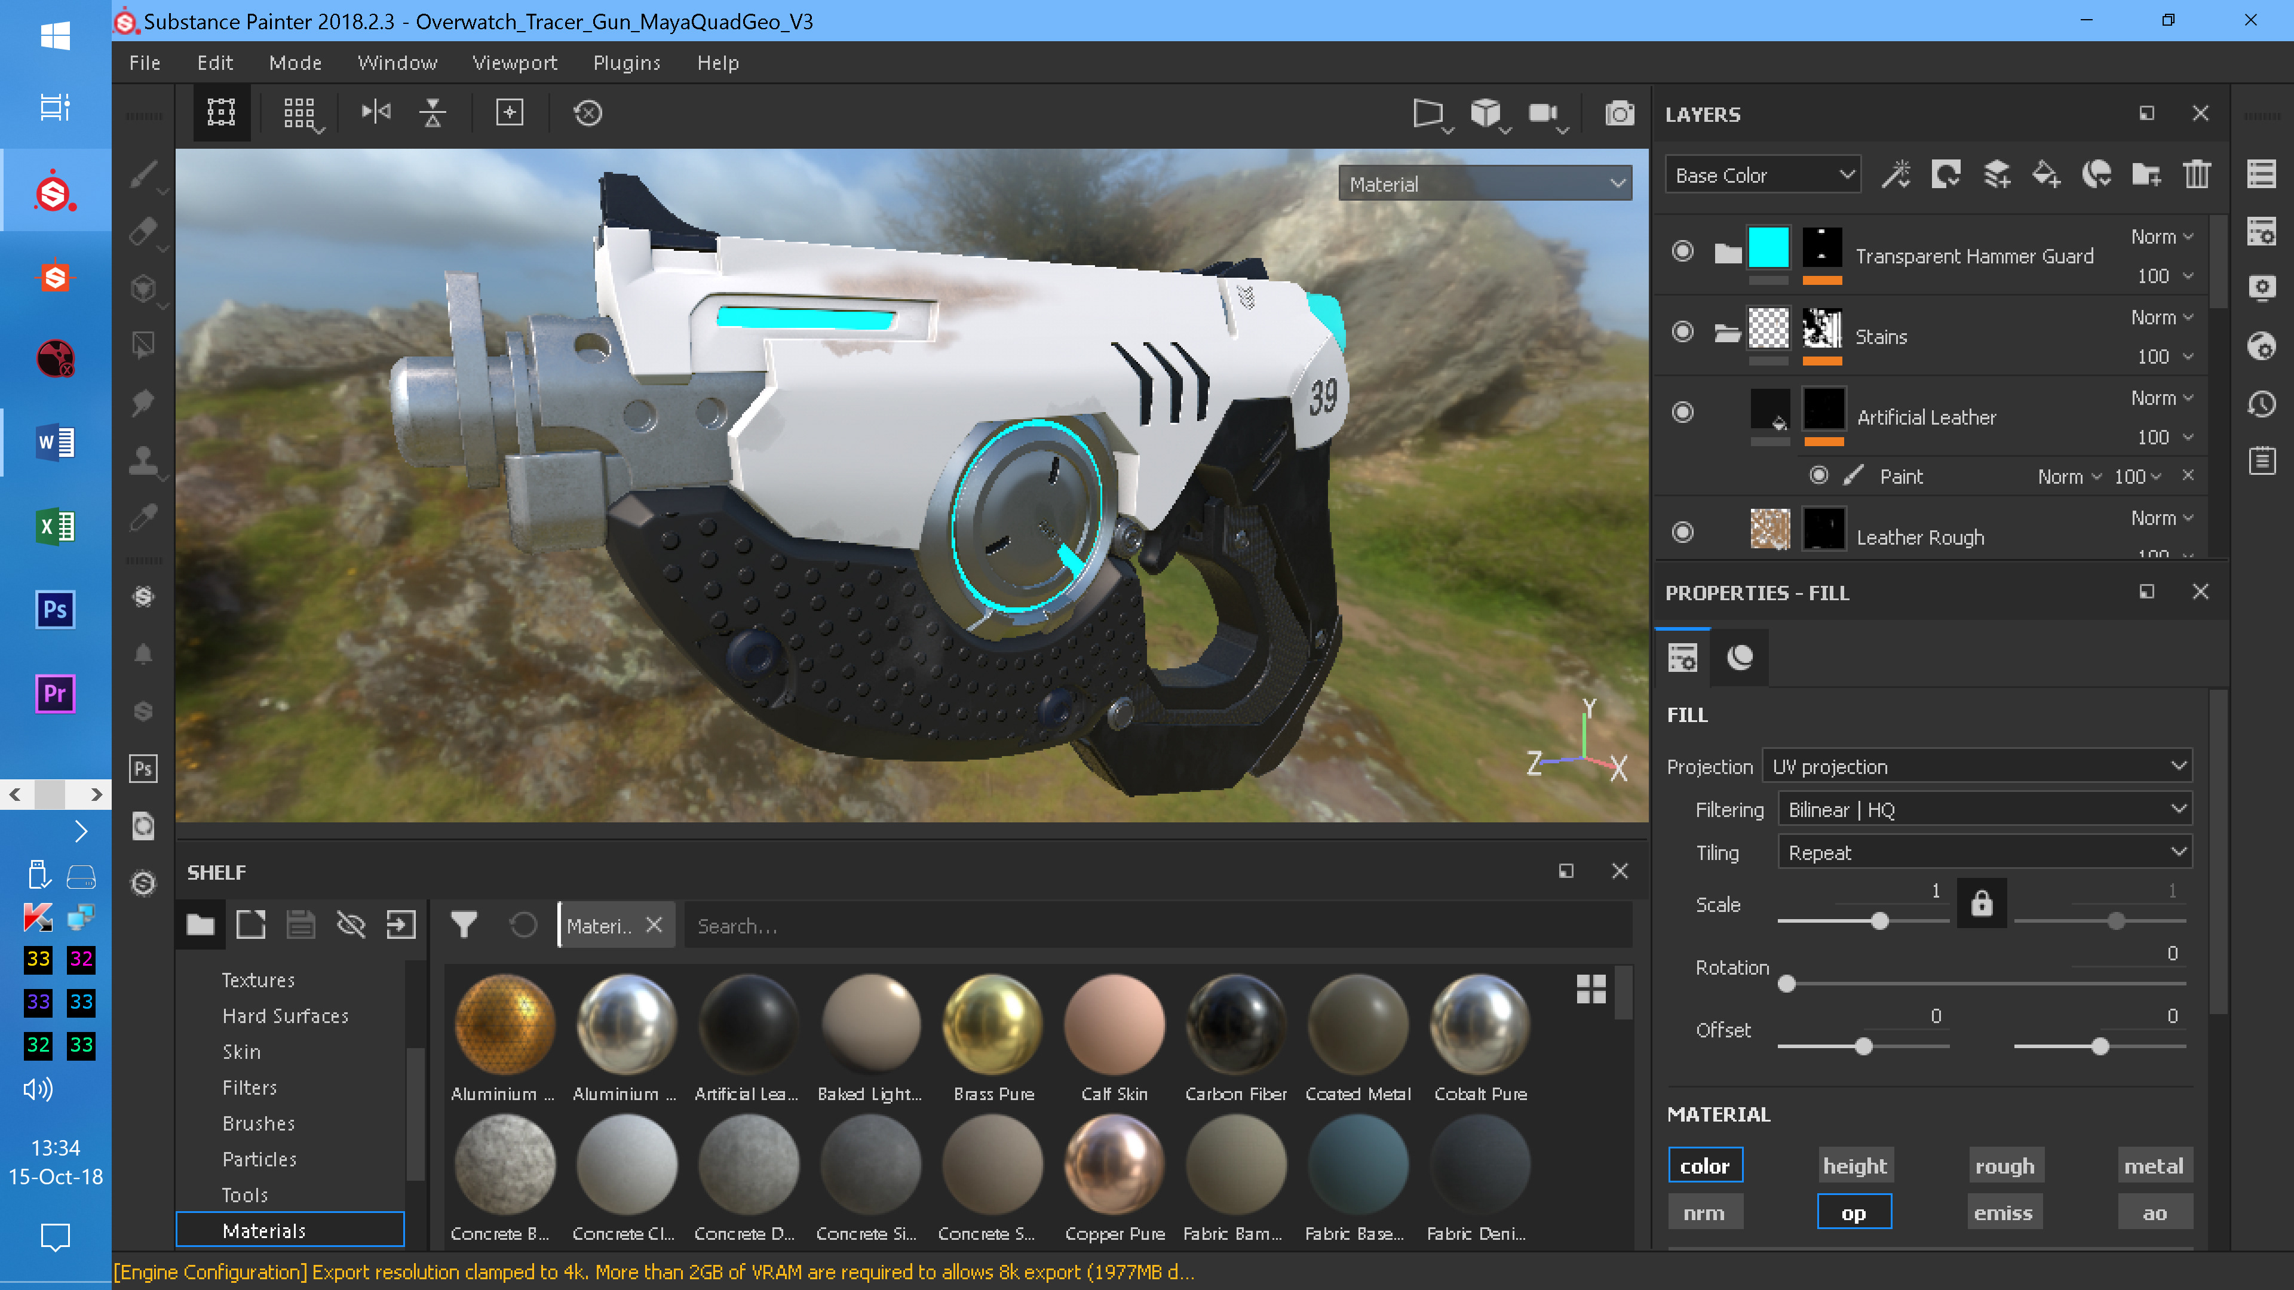Open Export to Photoshop plugin icon

(143, 768)
